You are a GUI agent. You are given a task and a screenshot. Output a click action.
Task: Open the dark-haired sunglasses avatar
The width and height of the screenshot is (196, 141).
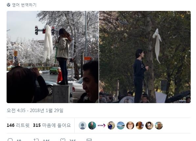pyautogui.click(x=149, y=125)
